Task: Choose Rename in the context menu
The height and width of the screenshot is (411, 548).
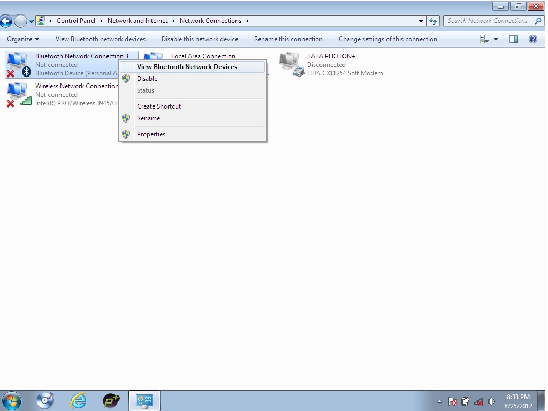Action: [192, 118]
